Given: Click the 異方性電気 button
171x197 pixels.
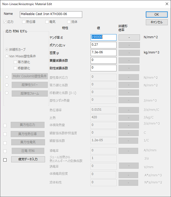Looking at the screenshot, I should tap(28, 142).
